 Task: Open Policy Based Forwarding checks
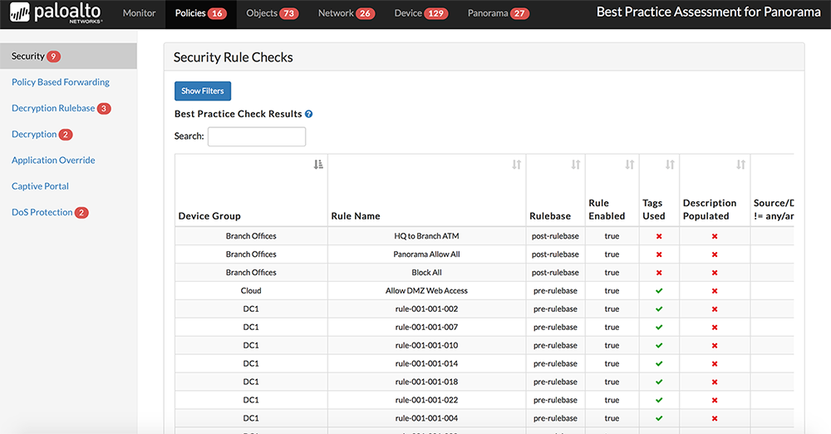pyautogui.click(x=61, y=82)
